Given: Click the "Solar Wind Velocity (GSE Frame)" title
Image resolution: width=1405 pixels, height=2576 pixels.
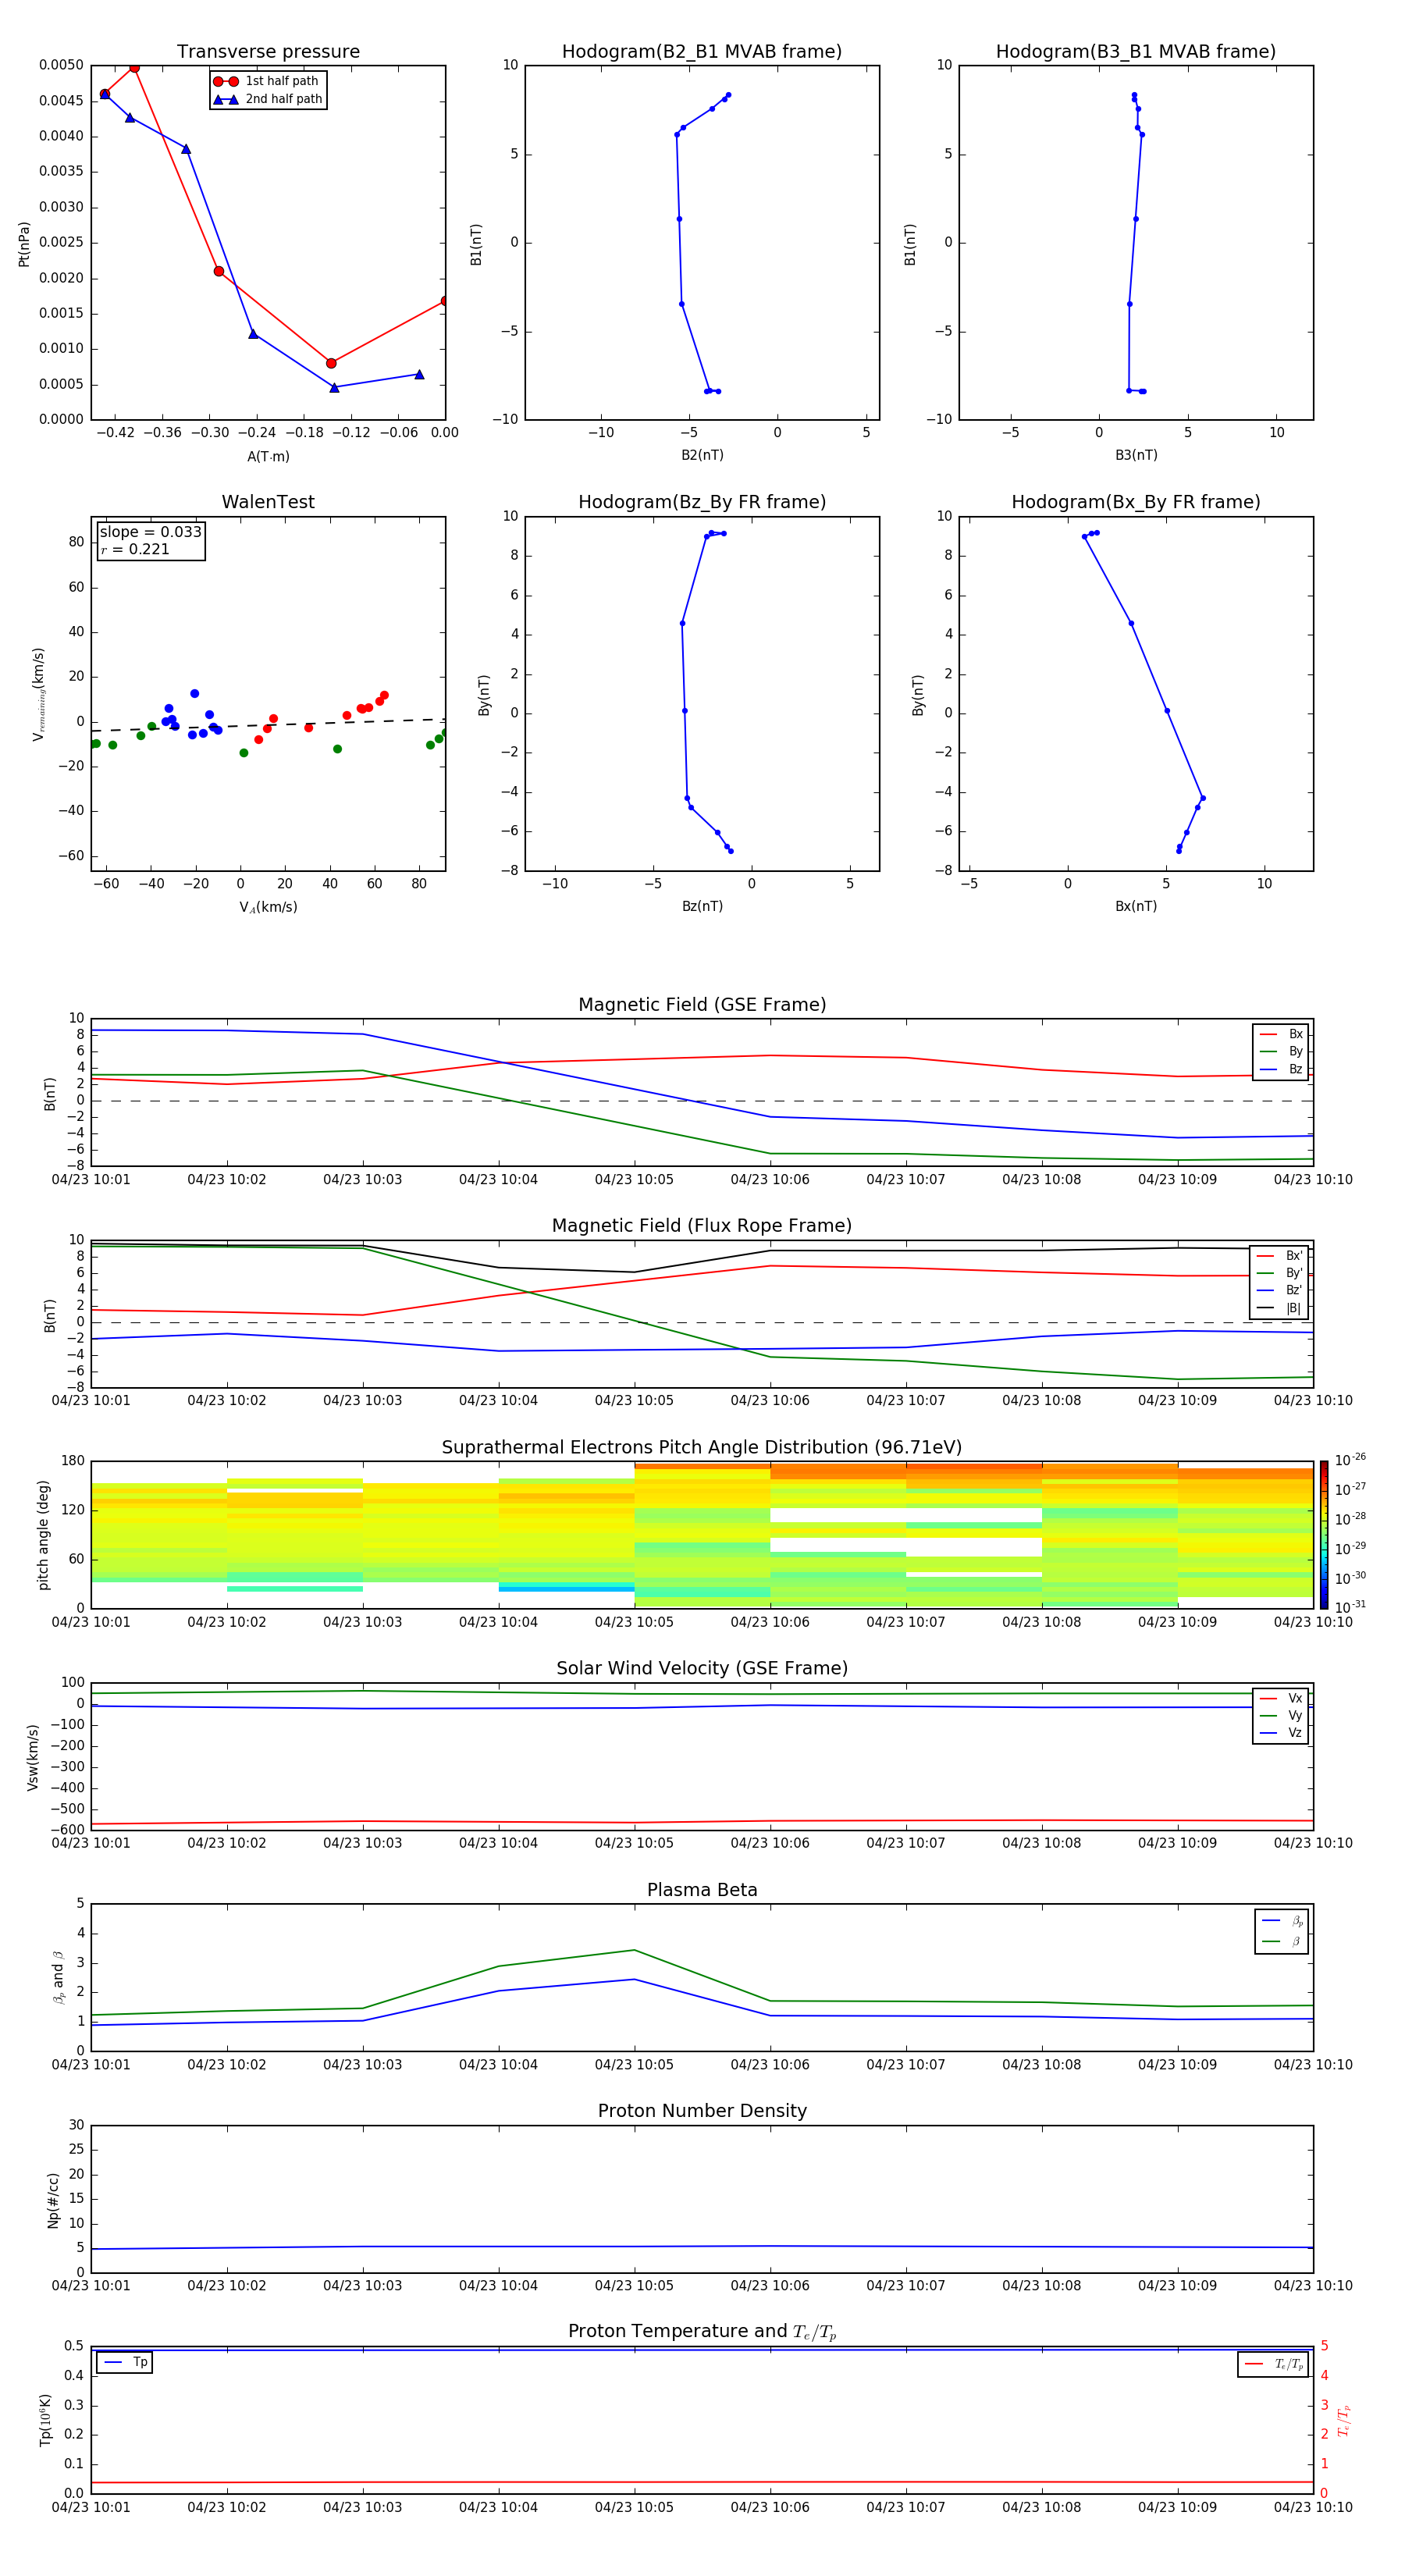Looking at the screenshot, I should [x=702, y=1668].
